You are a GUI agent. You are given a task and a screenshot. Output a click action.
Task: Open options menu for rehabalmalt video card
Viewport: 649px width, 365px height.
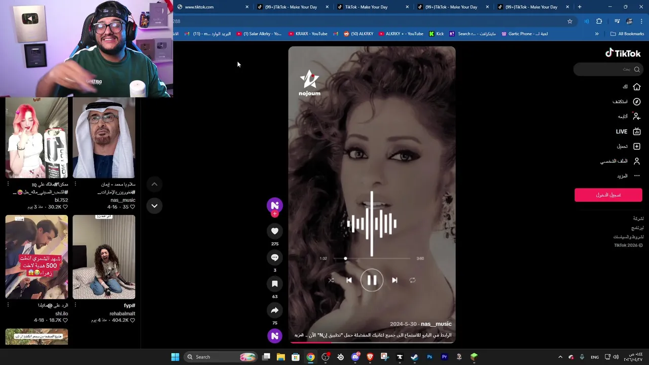pos(75,305)
